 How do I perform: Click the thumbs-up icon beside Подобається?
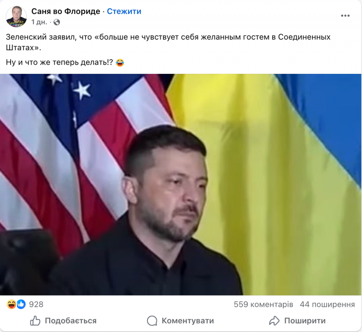click(x=35, y=321)
